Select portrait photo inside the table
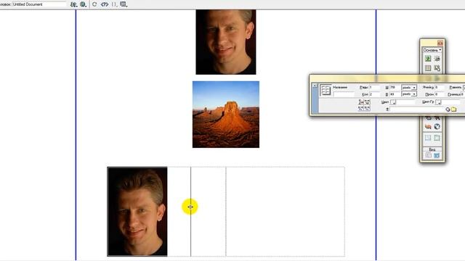Image resolution: width=465 pixels, height=261 pixels. [137, 212]
